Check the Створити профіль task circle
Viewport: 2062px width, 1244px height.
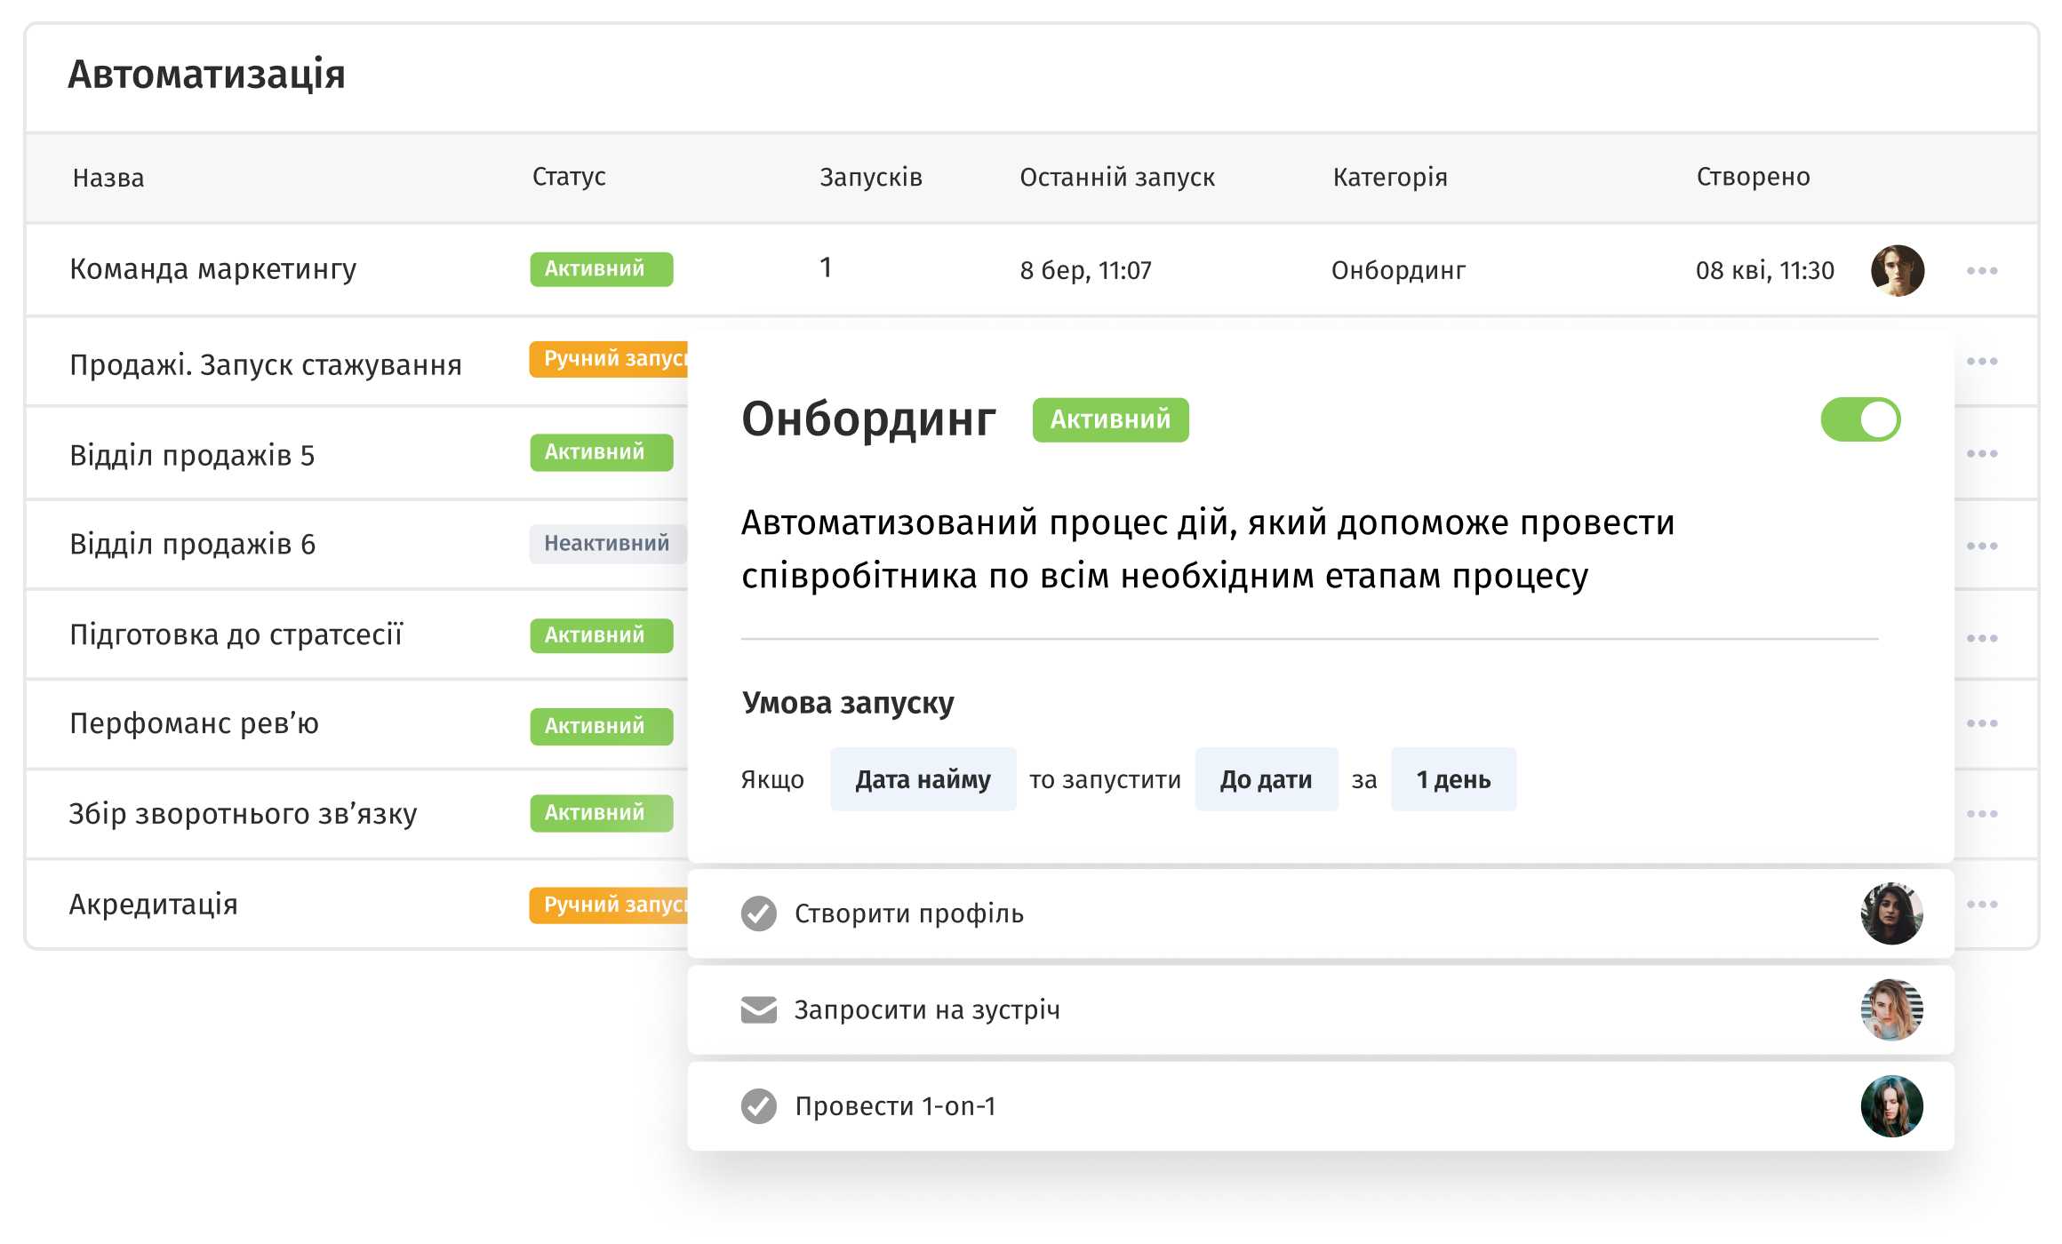click(758, 913)
